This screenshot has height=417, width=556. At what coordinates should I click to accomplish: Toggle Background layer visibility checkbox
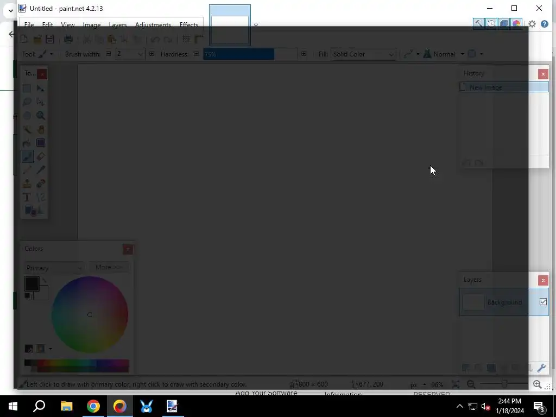[x=543, y=302]
